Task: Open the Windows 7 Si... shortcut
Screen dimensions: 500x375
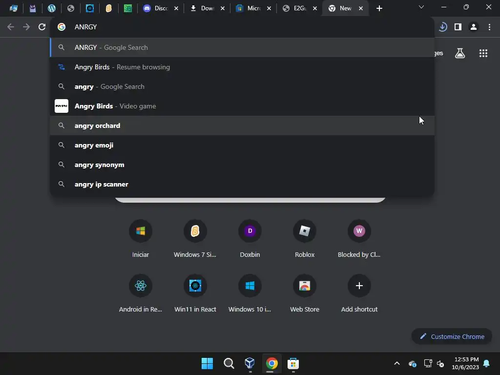Action: pyautogui.click(x=195, y=238)
